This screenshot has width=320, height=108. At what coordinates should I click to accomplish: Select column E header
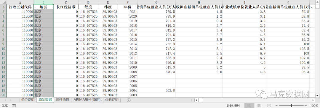point(108,2)
